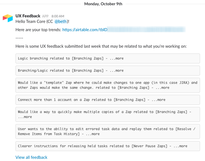
Task: Open the airtable.com top trends link
Action: point(124,29)
